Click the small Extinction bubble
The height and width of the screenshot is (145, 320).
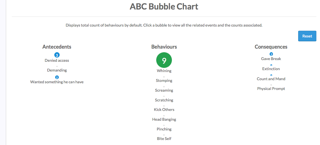pyautogui.click(x=271, y=65)
